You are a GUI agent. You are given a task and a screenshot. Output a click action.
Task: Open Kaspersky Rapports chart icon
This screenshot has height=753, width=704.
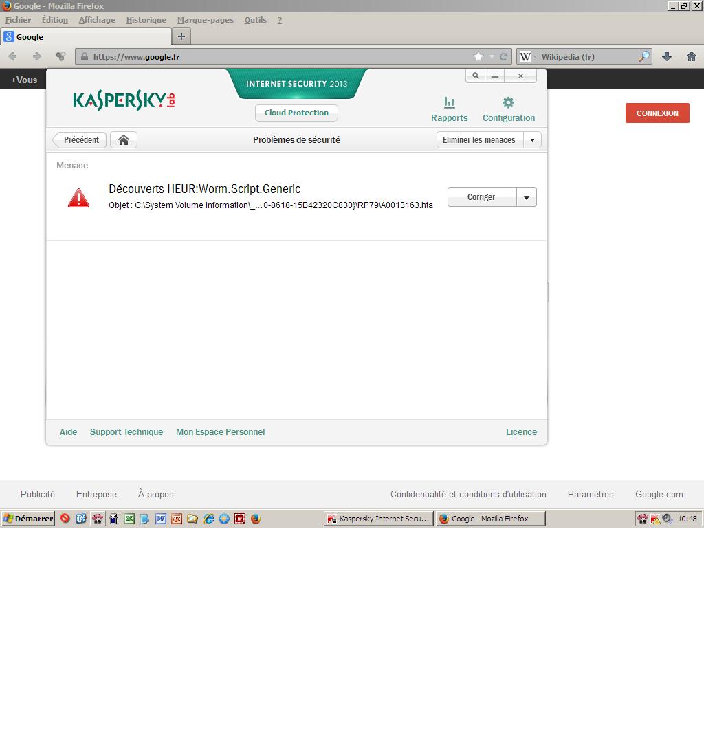[450, 102]
